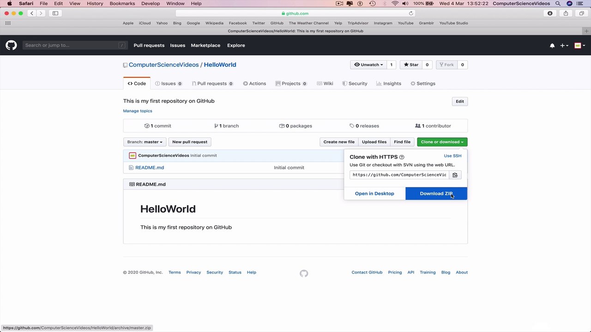Switch clone method via Use SSH
This screenshot has width=591, height=332.
(452, 156)
